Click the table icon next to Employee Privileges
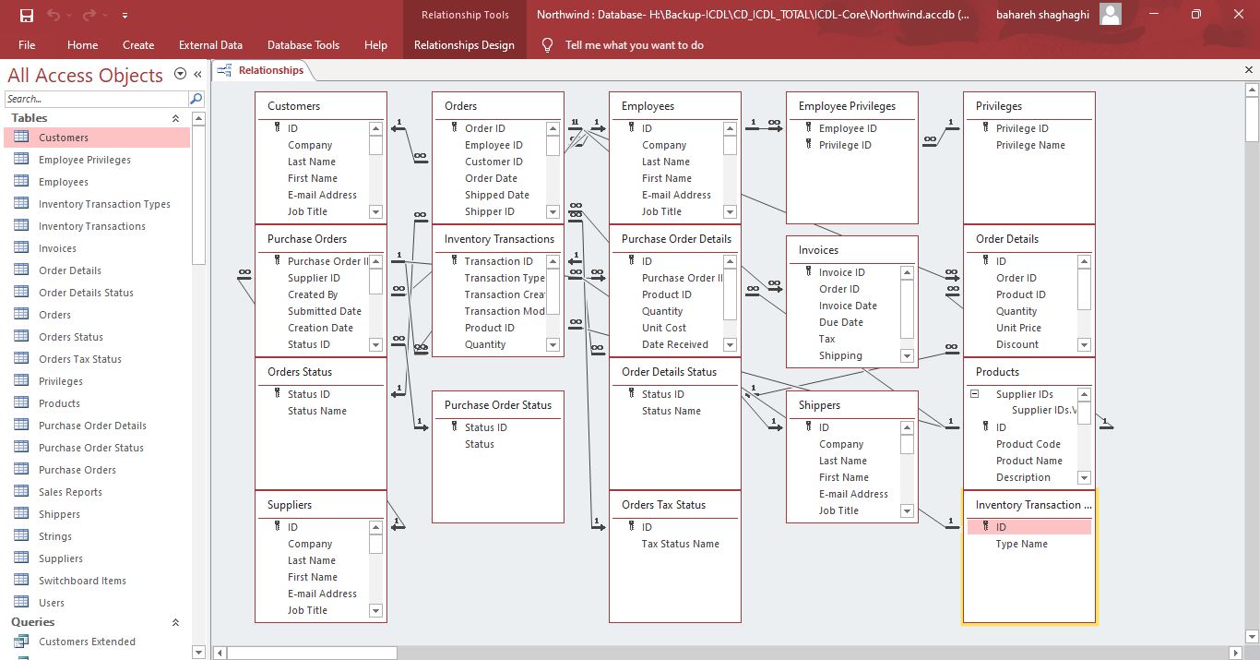Screen dimensions: 1260x660 coord(21,160)
